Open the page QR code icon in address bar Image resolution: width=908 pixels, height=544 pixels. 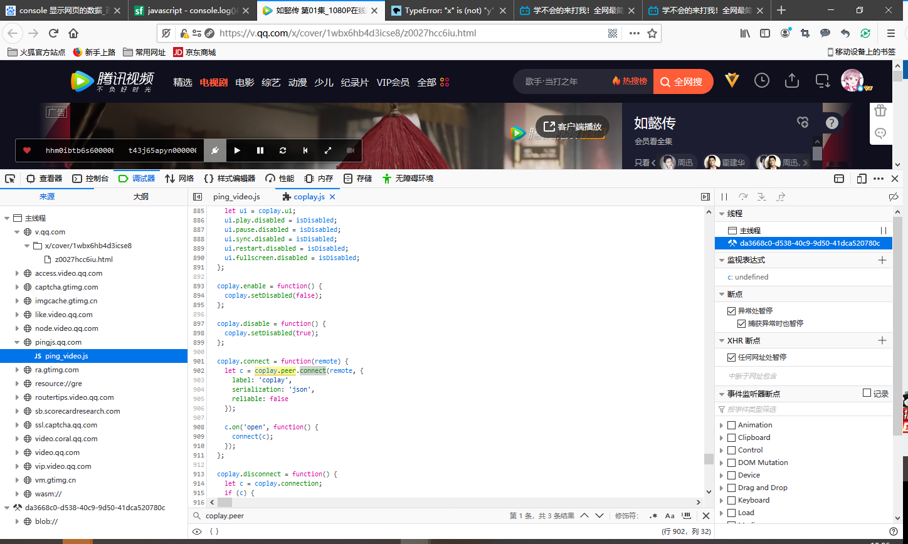613,33
